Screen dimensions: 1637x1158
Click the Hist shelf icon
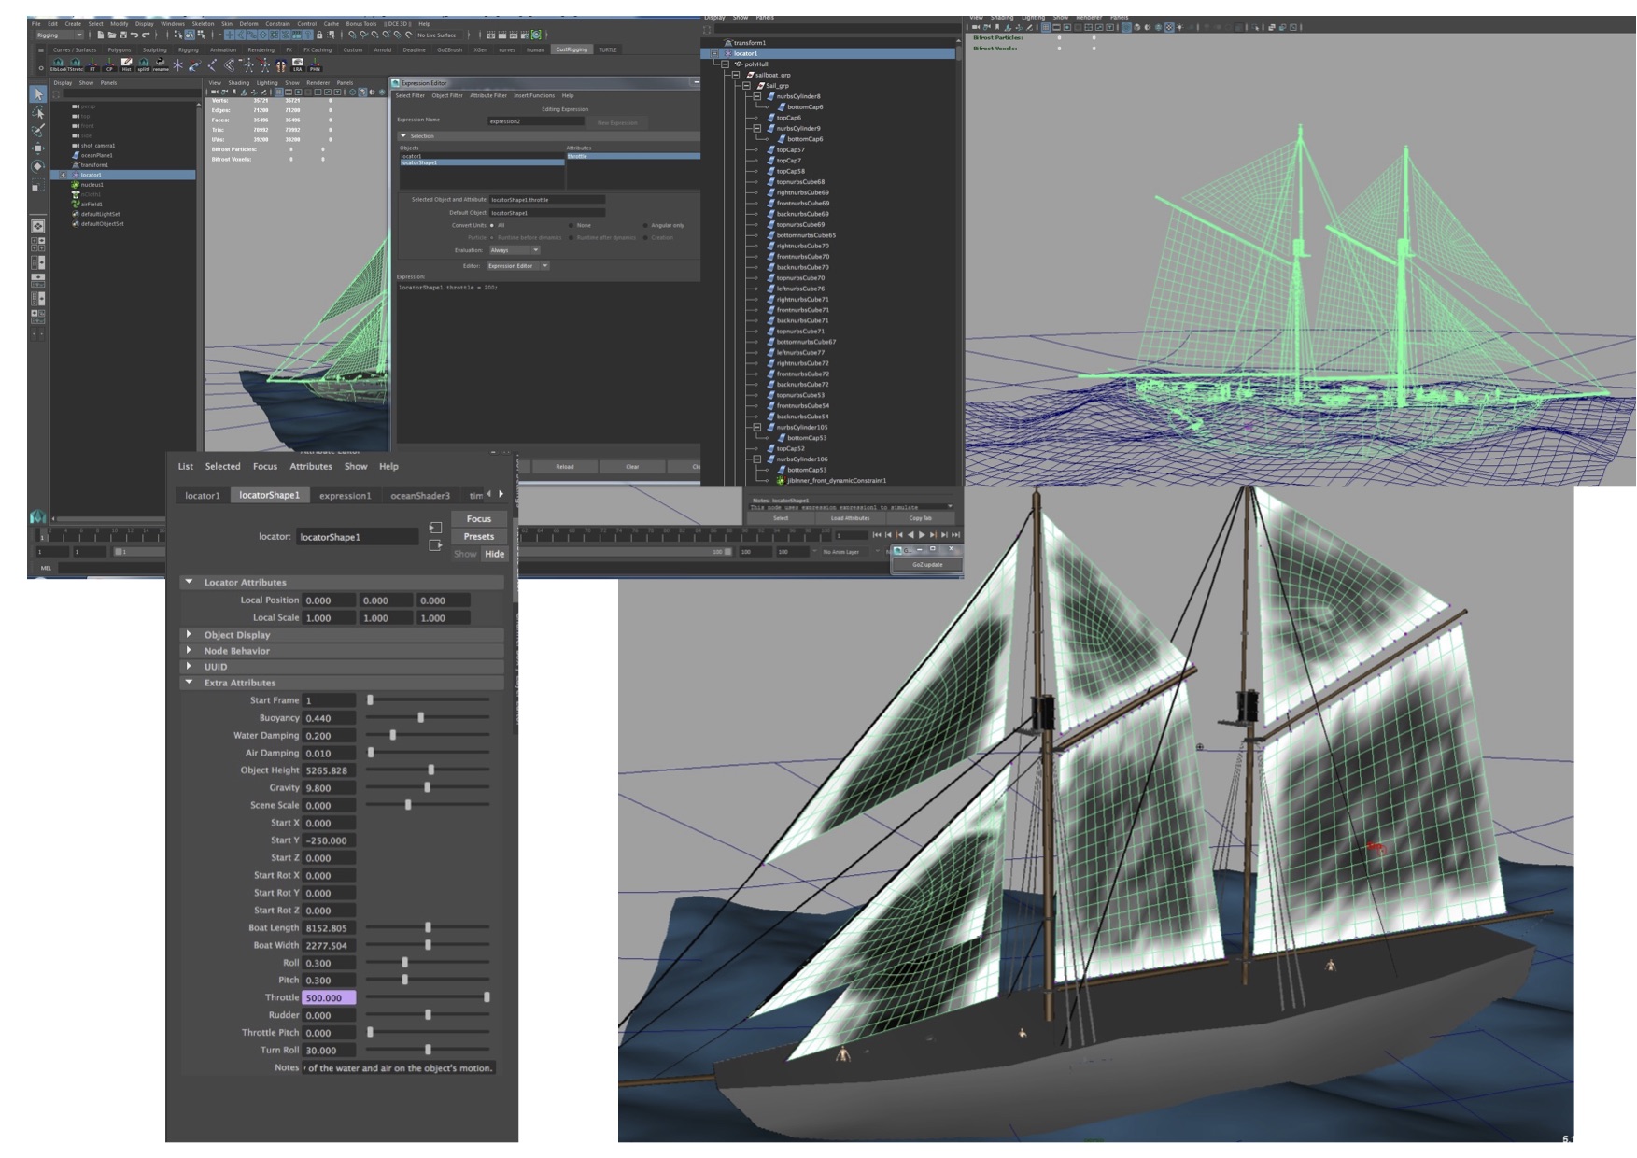pos(126,64)
